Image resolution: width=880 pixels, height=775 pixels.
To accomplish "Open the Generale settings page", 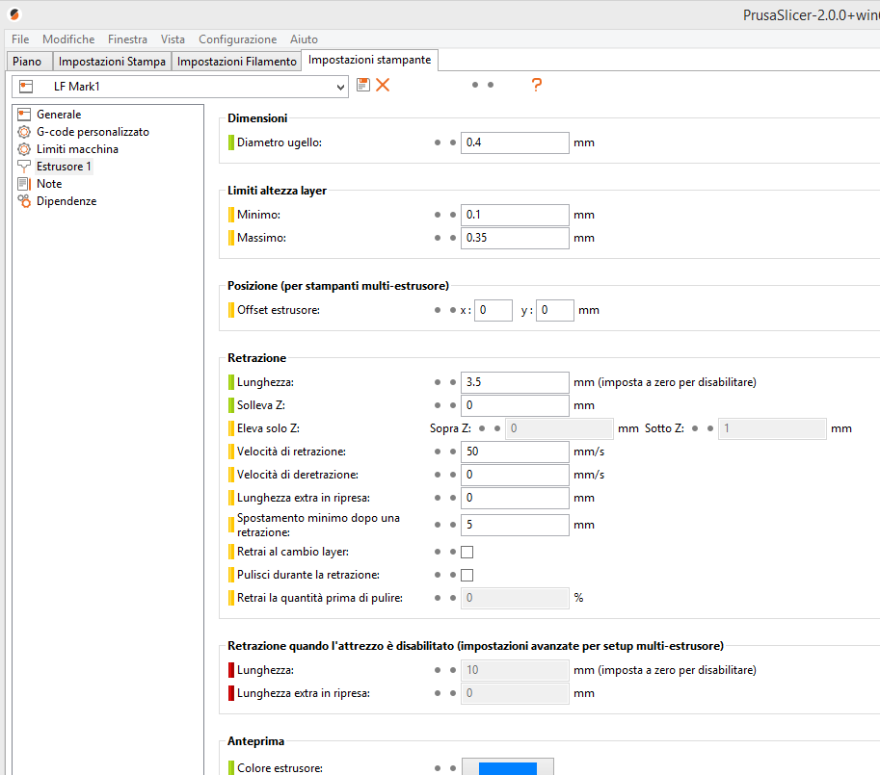I will click(58, 115).
